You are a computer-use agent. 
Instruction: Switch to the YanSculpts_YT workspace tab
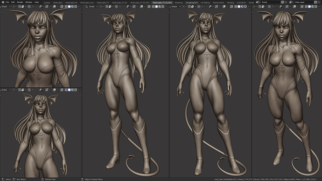click(x=103, y=3)
